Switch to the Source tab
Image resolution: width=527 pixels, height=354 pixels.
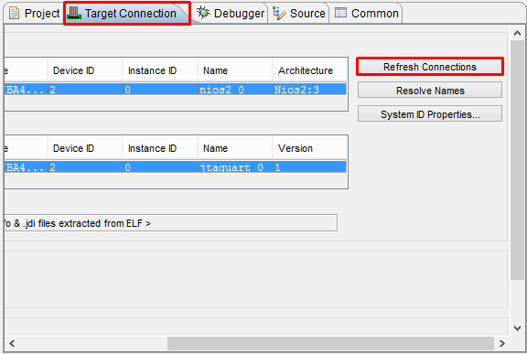299,14
